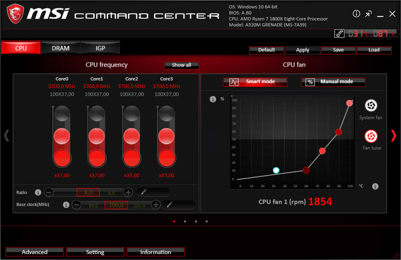Click the Save button

pyautogui.click(x=339, y=50)
